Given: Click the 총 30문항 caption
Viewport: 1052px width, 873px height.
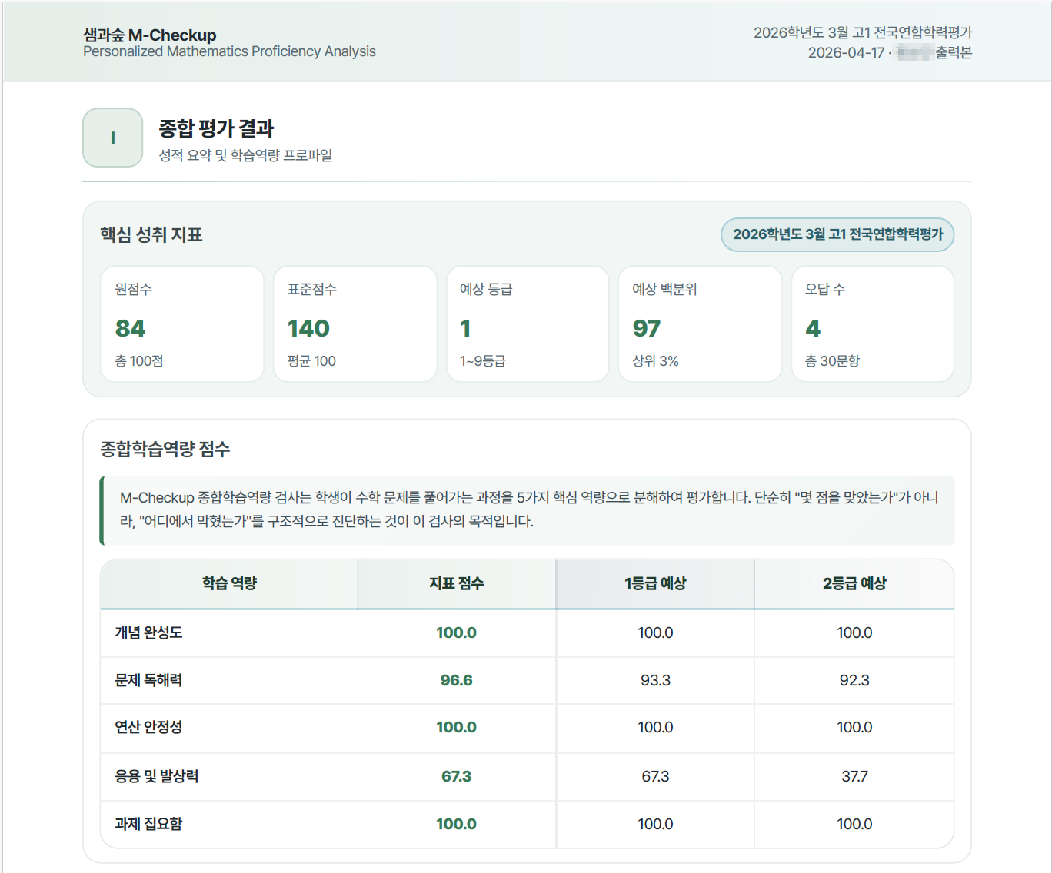Looking at the screenshot, I should (x=832, y=361).
